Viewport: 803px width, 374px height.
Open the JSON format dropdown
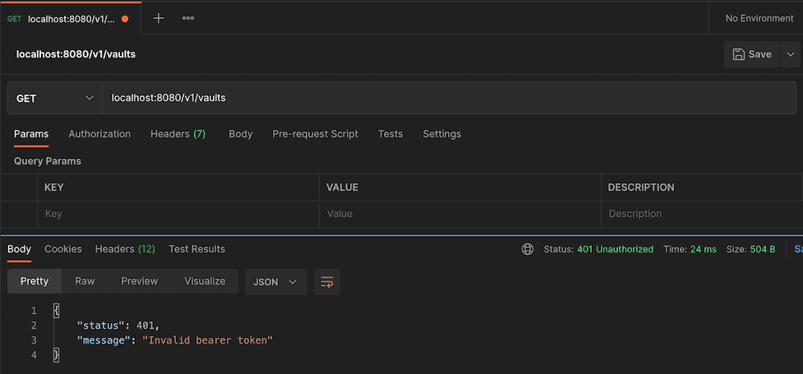click(275, 282)
